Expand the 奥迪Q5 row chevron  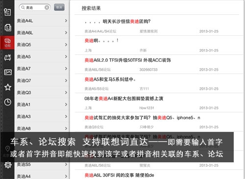(x=66, y=45)
